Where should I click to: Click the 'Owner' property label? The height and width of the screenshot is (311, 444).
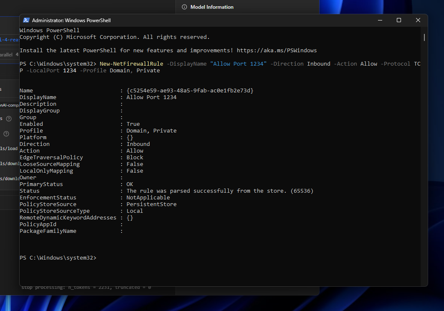point(28,178)
